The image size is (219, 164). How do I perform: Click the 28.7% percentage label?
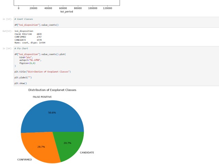[x=41, y=147]
